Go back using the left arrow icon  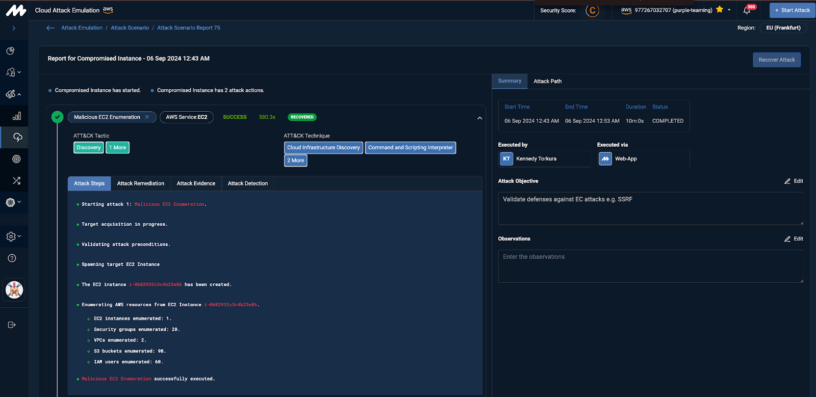50,28
